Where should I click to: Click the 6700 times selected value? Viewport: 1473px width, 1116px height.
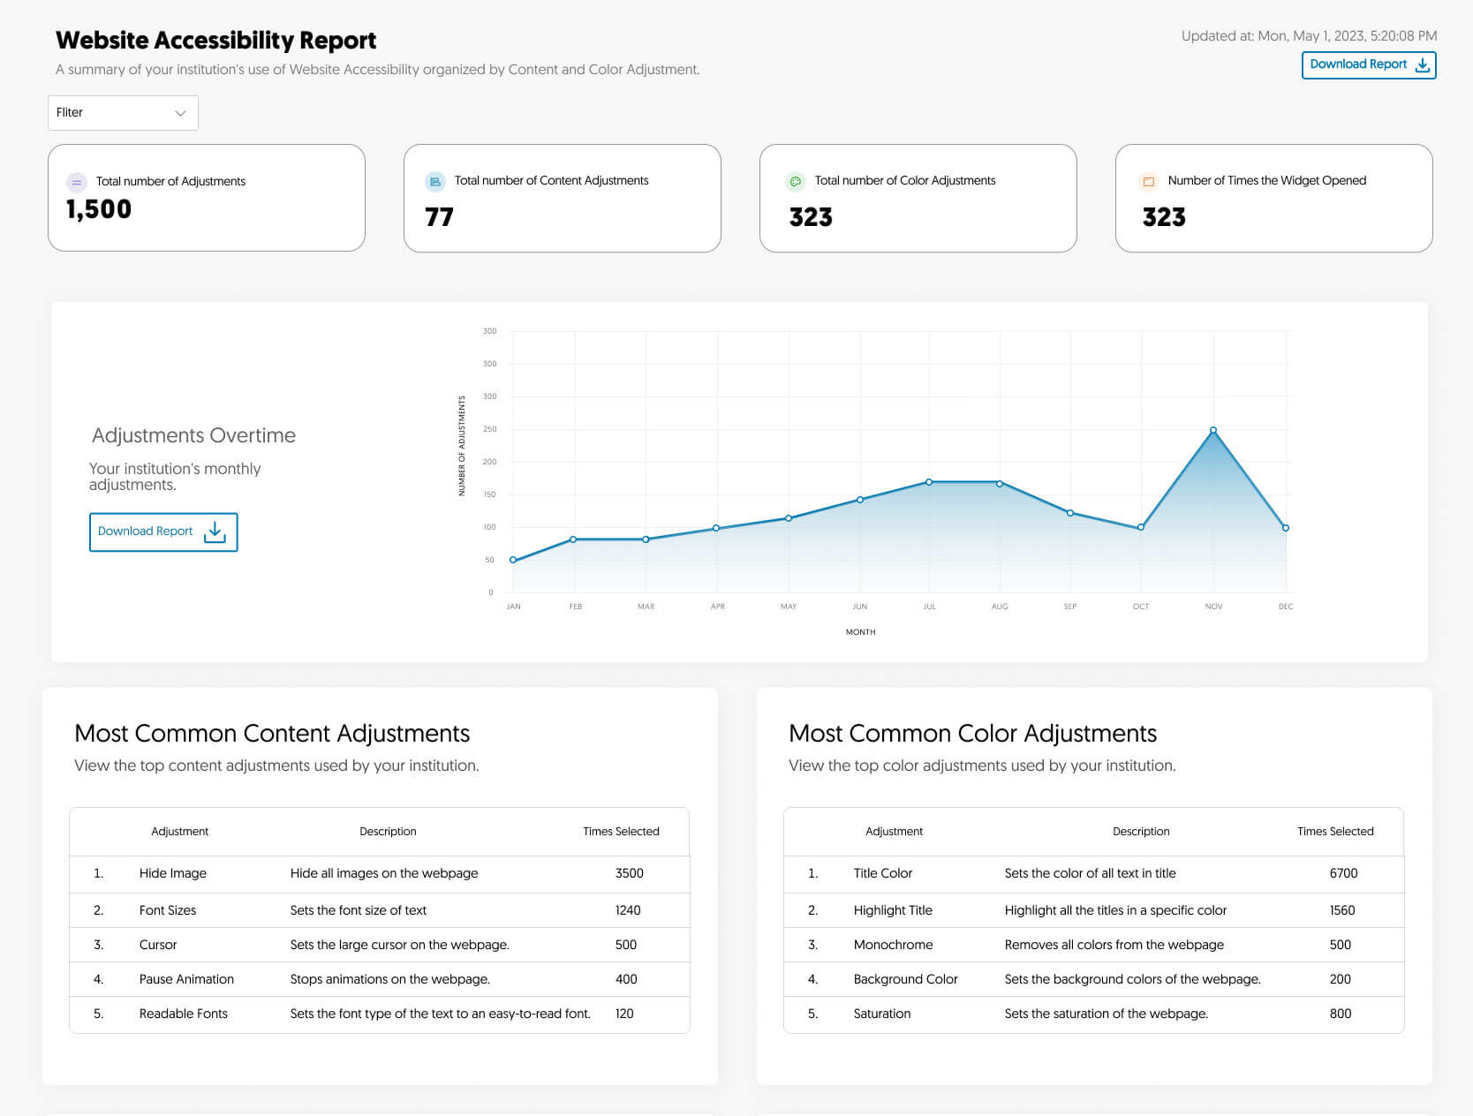pyautogui.click(x=1344, y=873)
